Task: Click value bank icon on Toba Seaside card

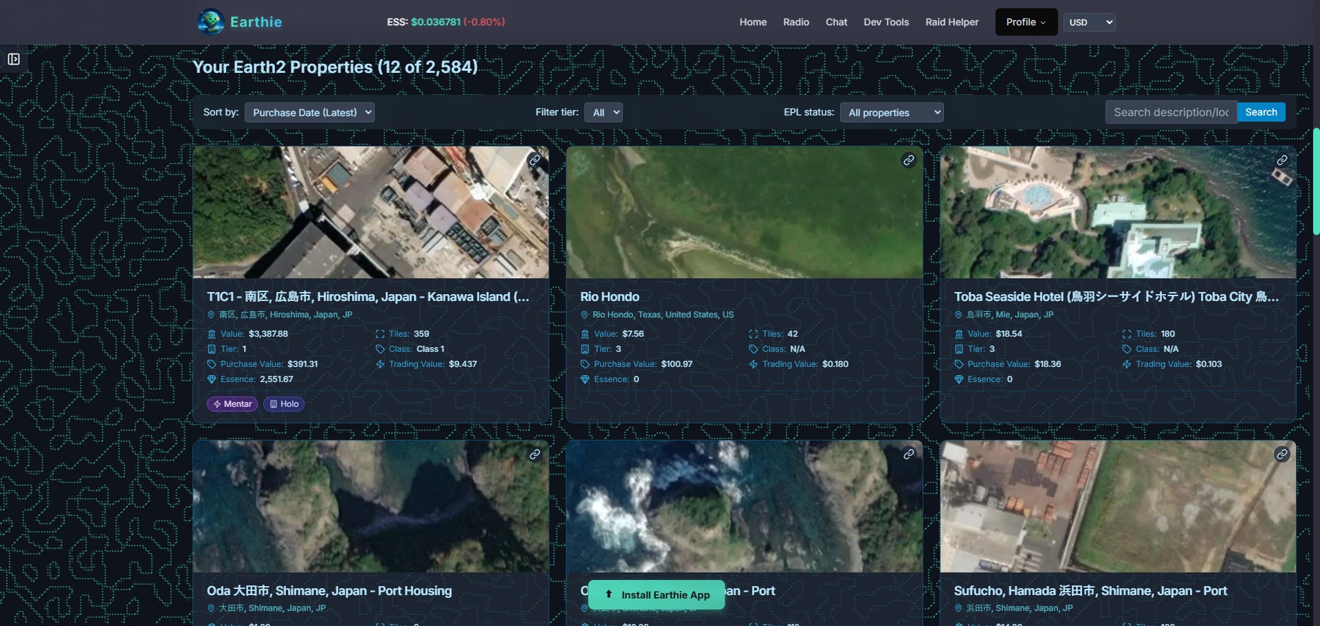Action: pos(959,334)
